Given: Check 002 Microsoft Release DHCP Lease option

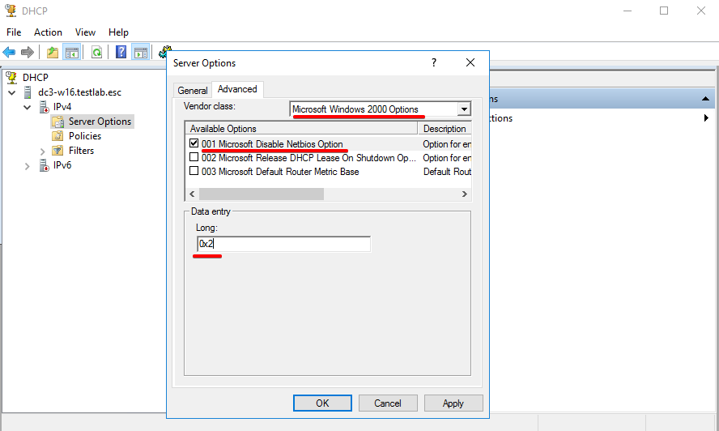Looking at the screenshot, I should (x=194, y=158).
